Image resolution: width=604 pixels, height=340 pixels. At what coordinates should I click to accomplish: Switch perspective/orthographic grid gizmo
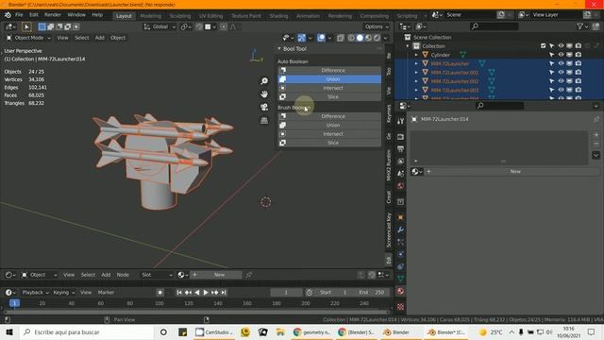tap(264, 121)
